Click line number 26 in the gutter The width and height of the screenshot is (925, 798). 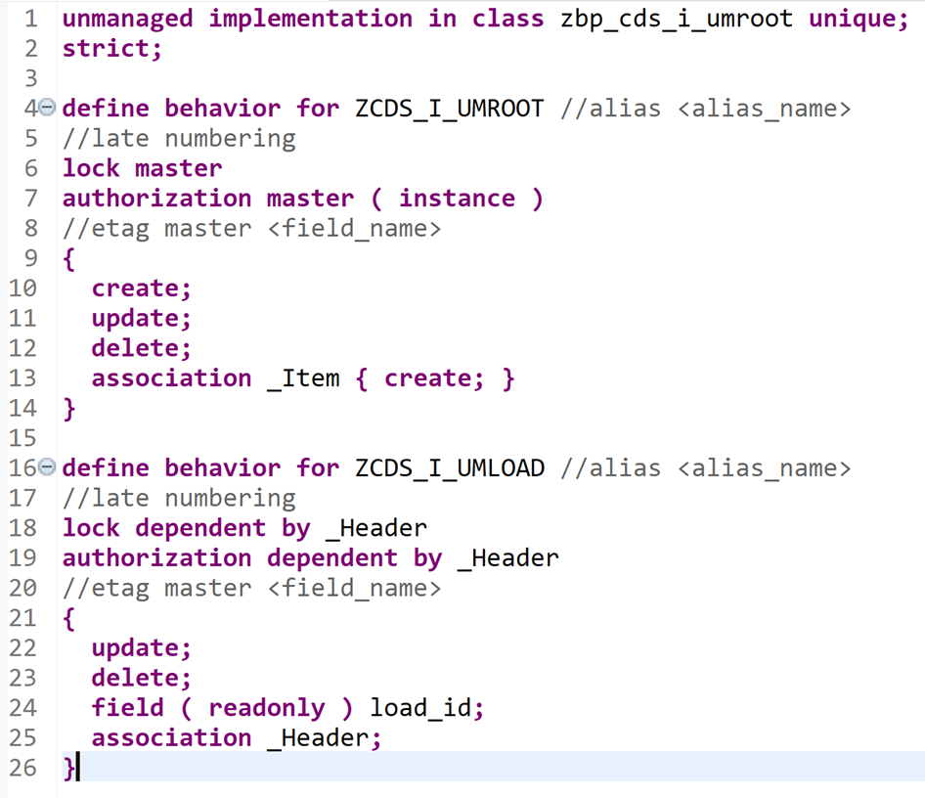[23, 768]
